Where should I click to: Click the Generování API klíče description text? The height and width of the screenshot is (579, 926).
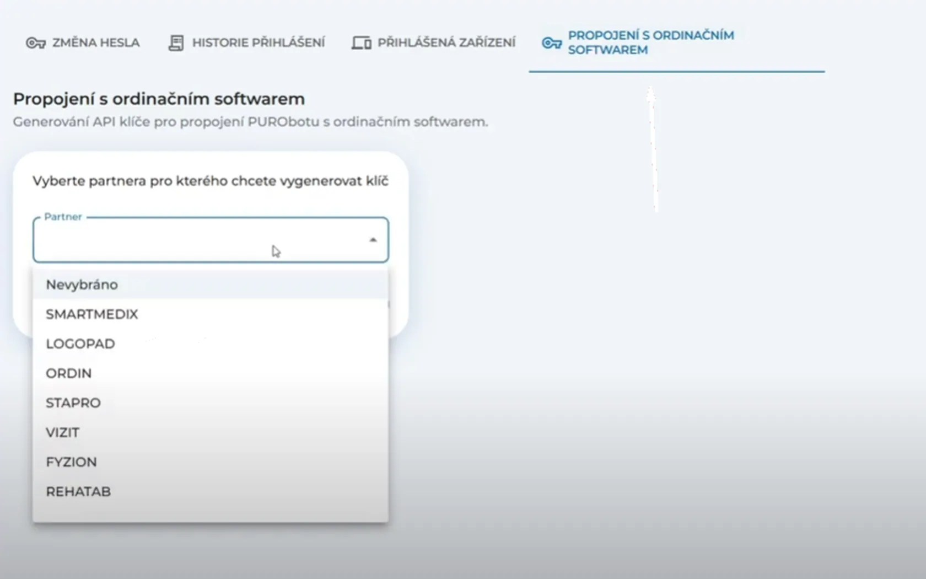point(250,122)
